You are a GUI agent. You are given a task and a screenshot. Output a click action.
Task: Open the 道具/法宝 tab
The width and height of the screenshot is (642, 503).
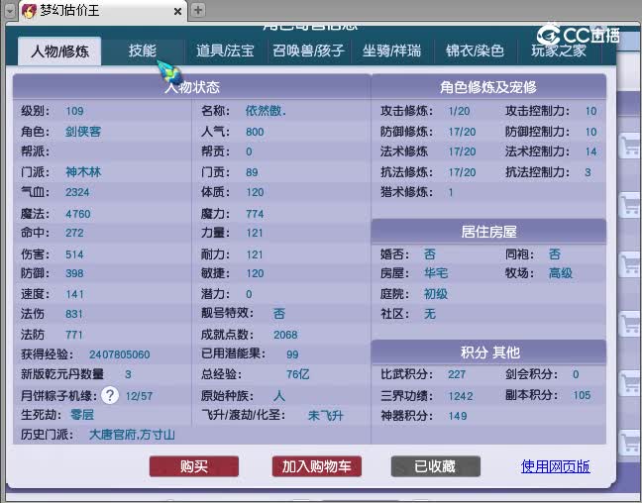[225, 50]
